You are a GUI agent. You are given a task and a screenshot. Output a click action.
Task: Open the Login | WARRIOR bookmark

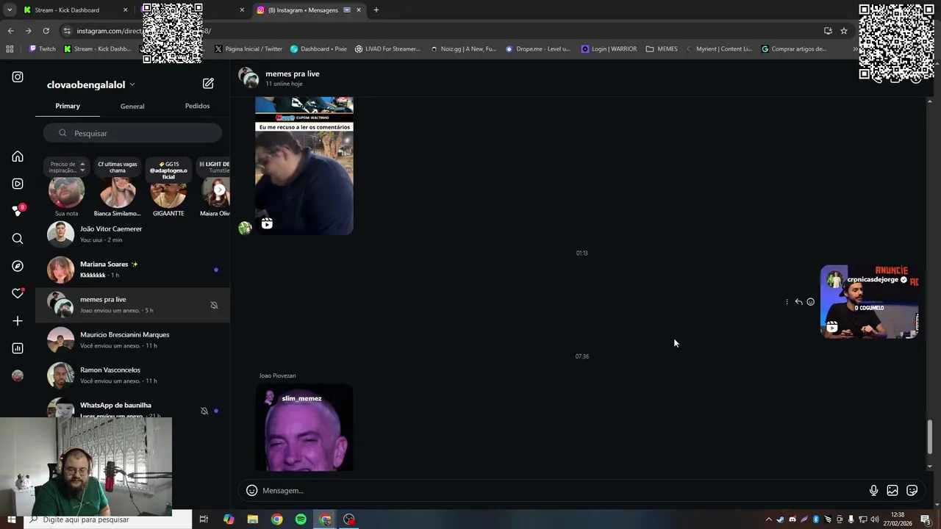point(609,49)
